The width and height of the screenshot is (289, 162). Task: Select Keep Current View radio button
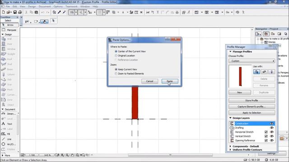coord(116,69)
